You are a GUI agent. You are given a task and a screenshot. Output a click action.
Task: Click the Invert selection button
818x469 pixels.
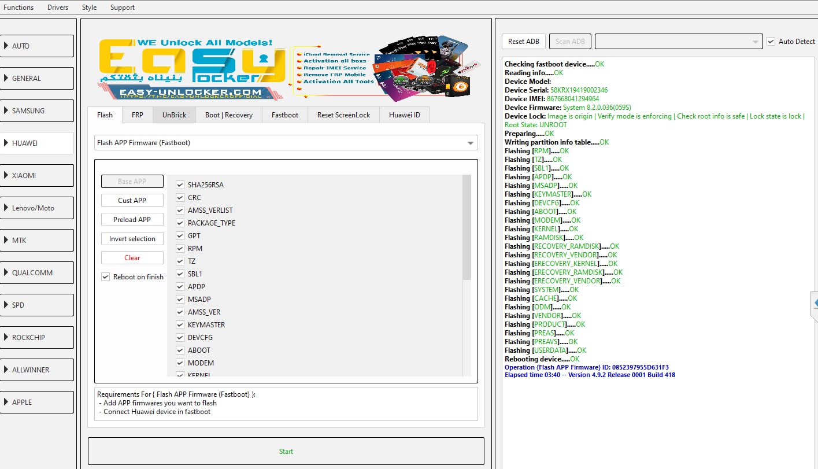132,238
